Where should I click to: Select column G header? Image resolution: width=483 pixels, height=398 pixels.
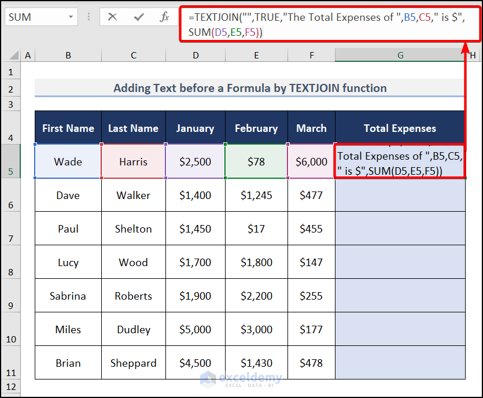[x=400, y=55]
